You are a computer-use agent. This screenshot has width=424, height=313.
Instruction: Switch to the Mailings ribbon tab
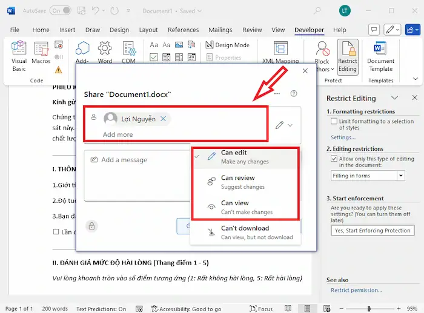pyautogui.click(x=220, y=30)
